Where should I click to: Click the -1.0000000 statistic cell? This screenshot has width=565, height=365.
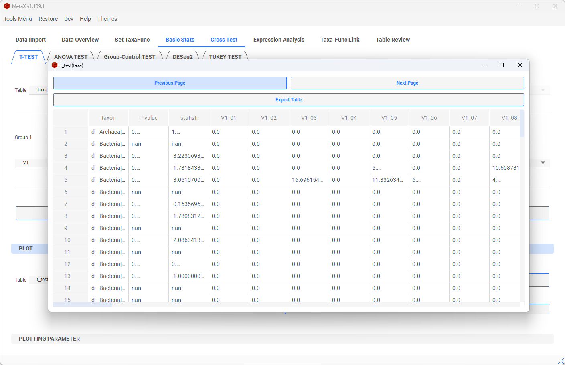point(188,276)
